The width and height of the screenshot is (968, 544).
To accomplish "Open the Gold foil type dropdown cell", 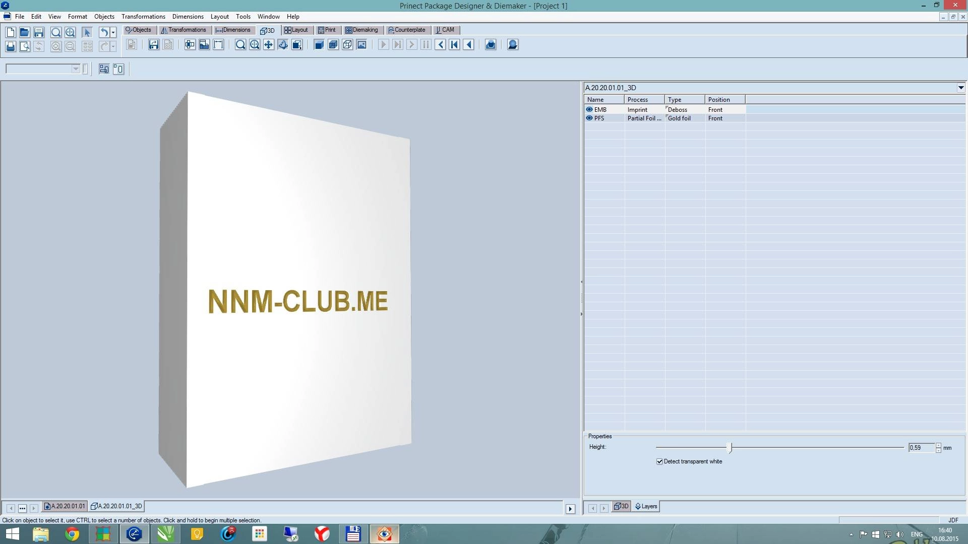I will [x=685, y=118].
